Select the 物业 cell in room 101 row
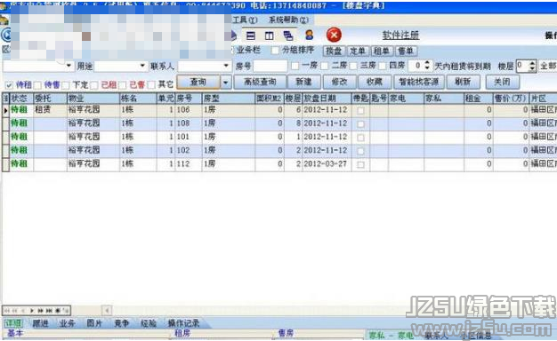 (93, 137)
